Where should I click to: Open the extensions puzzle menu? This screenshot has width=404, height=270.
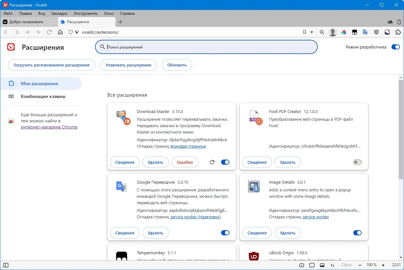click(x=398, y=32)
